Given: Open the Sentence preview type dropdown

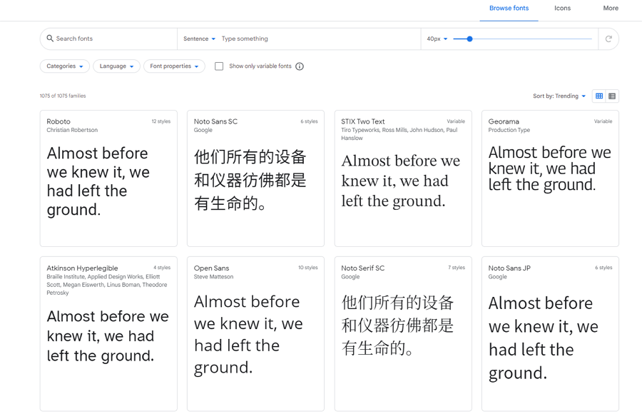Looking at the screenshot, I should click(x=199, y=39).
